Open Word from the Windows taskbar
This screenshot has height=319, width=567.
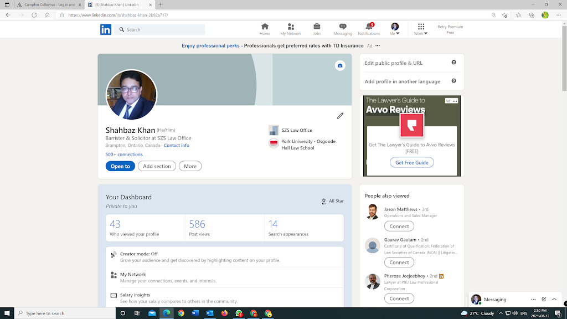click(x=195, y=313)
